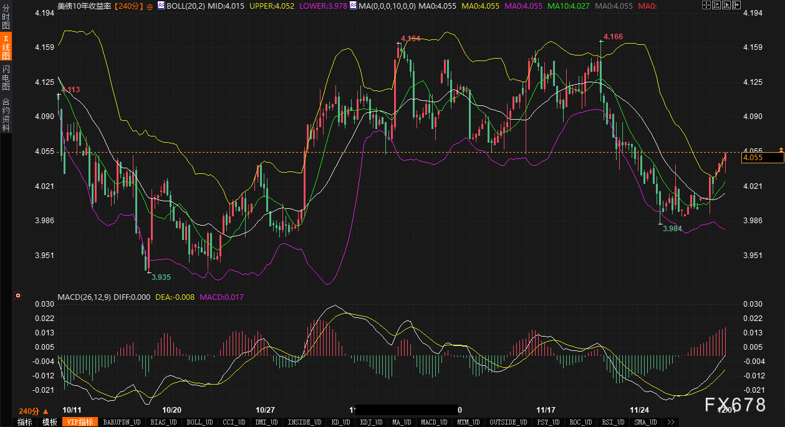This screenshot has width=785, height=427.
Task: Click the 【240分】 period label in header
Action: [130, 6]
